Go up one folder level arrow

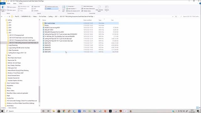click(x=9, y=17)
